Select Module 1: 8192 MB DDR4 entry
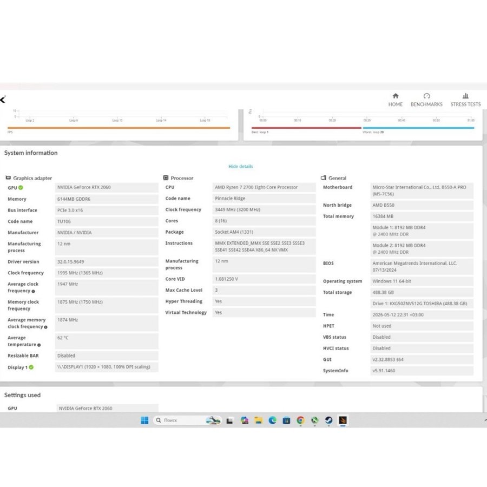 click(x=422, y=231)
